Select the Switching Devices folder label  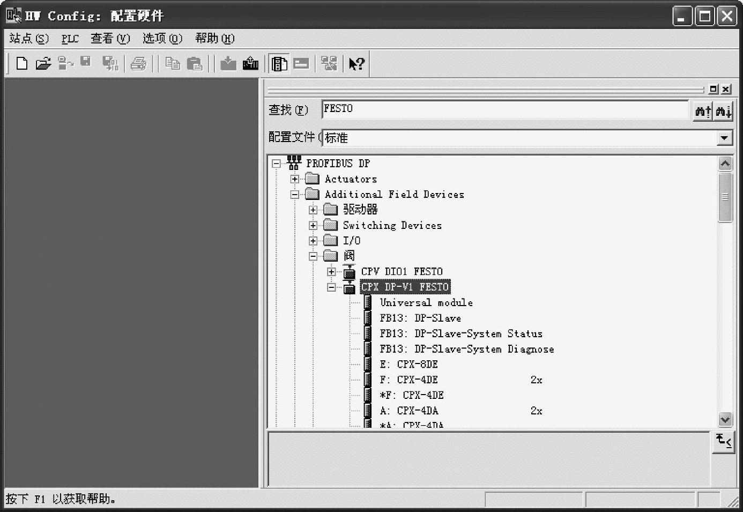(392, 225)
